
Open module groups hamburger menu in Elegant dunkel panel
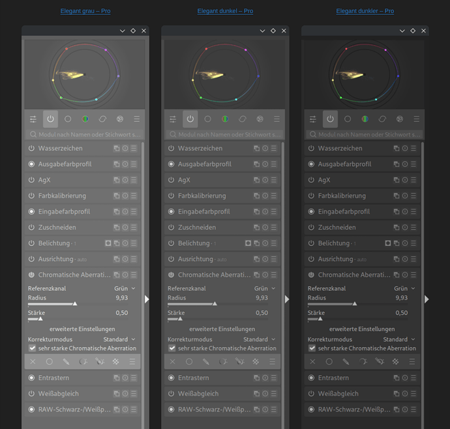[x=277, y=119]
